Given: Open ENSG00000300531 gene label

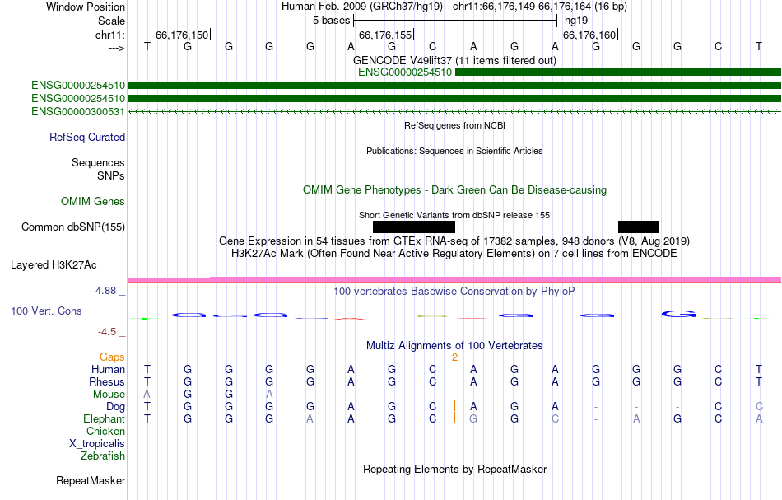Looking at the screenshot, I should point(78,112).
